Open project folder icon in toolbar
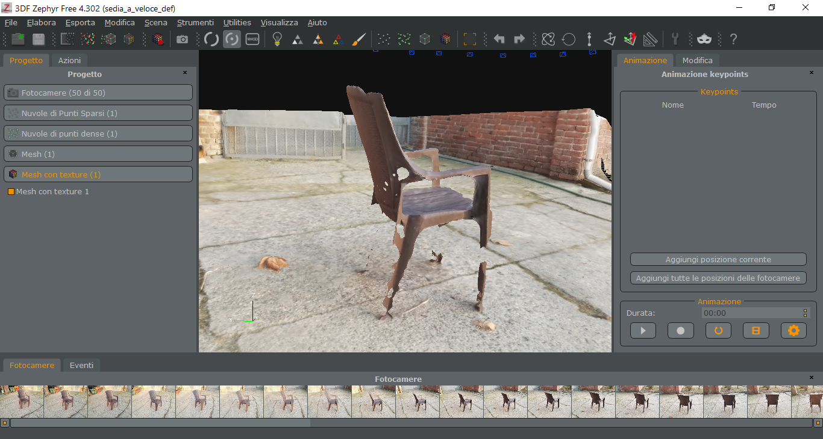The width and height of the screenshot is (823, 439). [18, 39]
